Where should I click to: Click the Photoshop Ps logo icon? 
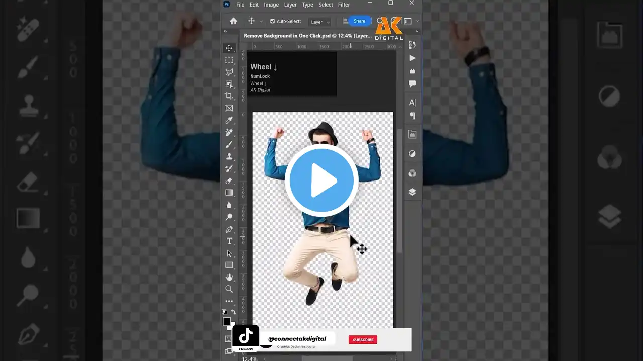[226, 5]
